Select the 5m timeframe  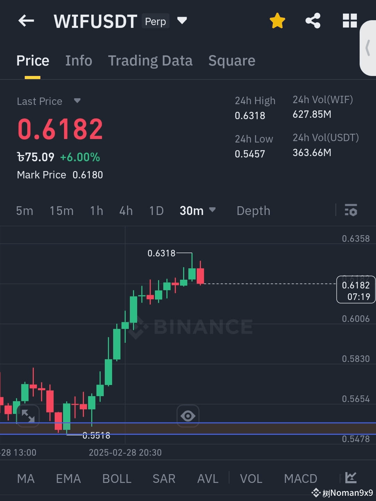(x=24, y=211)
